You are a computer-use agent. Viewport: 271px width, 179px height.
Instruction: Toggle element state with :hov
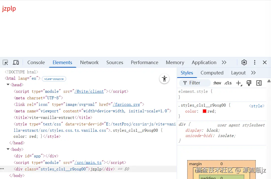pos(217,83)
